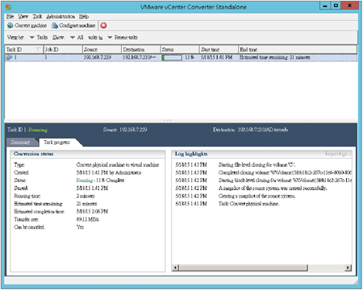Click the 11% progress bar in task row
The height and width of the screenshot is (290, 363).
(172, 57)
